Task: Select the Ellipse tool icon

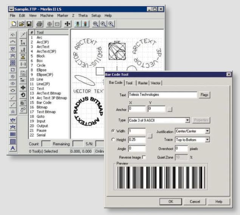Action: [13, 83]
